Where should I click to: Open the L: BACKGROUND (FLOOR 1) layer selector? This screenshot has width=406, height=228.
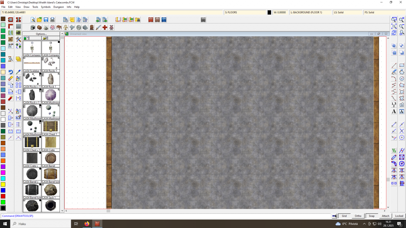pos(310,12)
